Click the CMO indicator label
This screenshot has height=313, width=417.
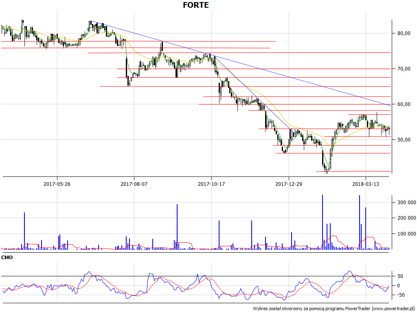point(7,258)
